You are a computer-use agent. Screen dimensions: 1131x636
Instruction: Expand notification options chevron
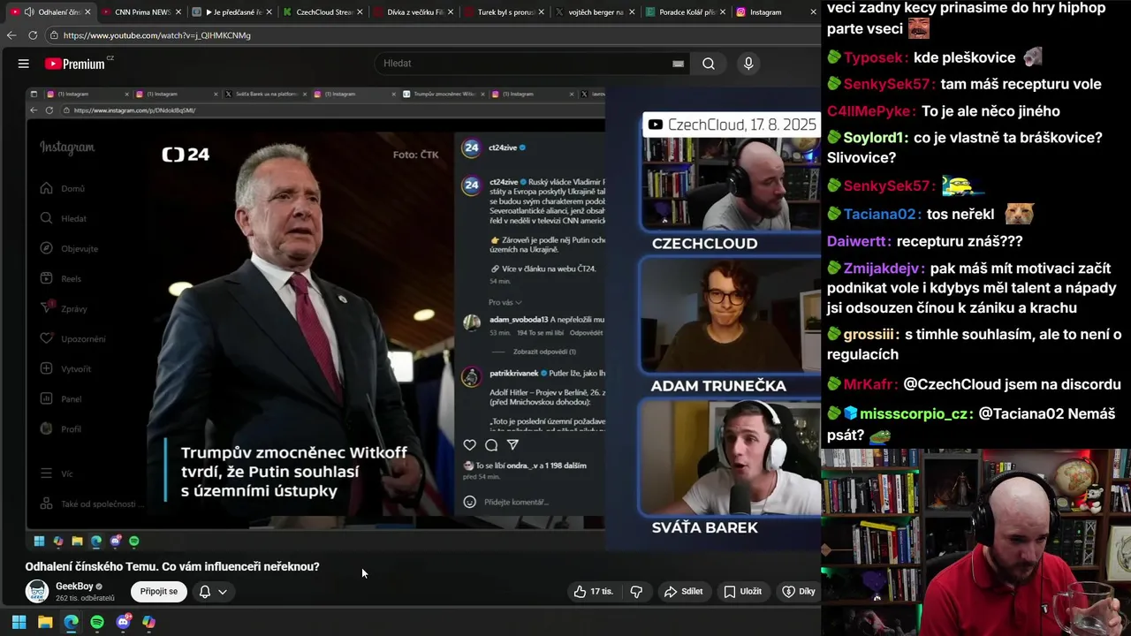point(223,592)
